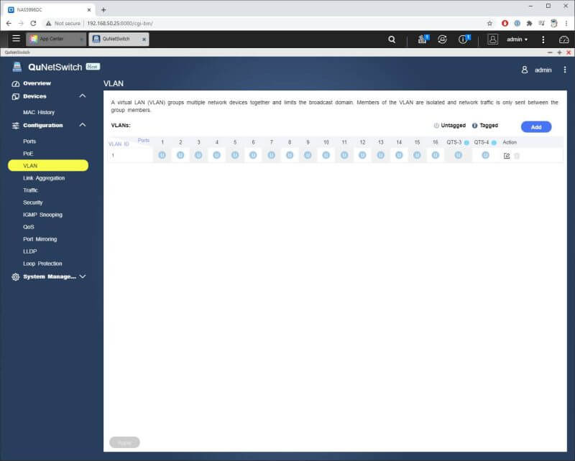575x461 pixels.
Task: Toggle port 10 membership for VLAN 1
Action: [x=326, y=155]
